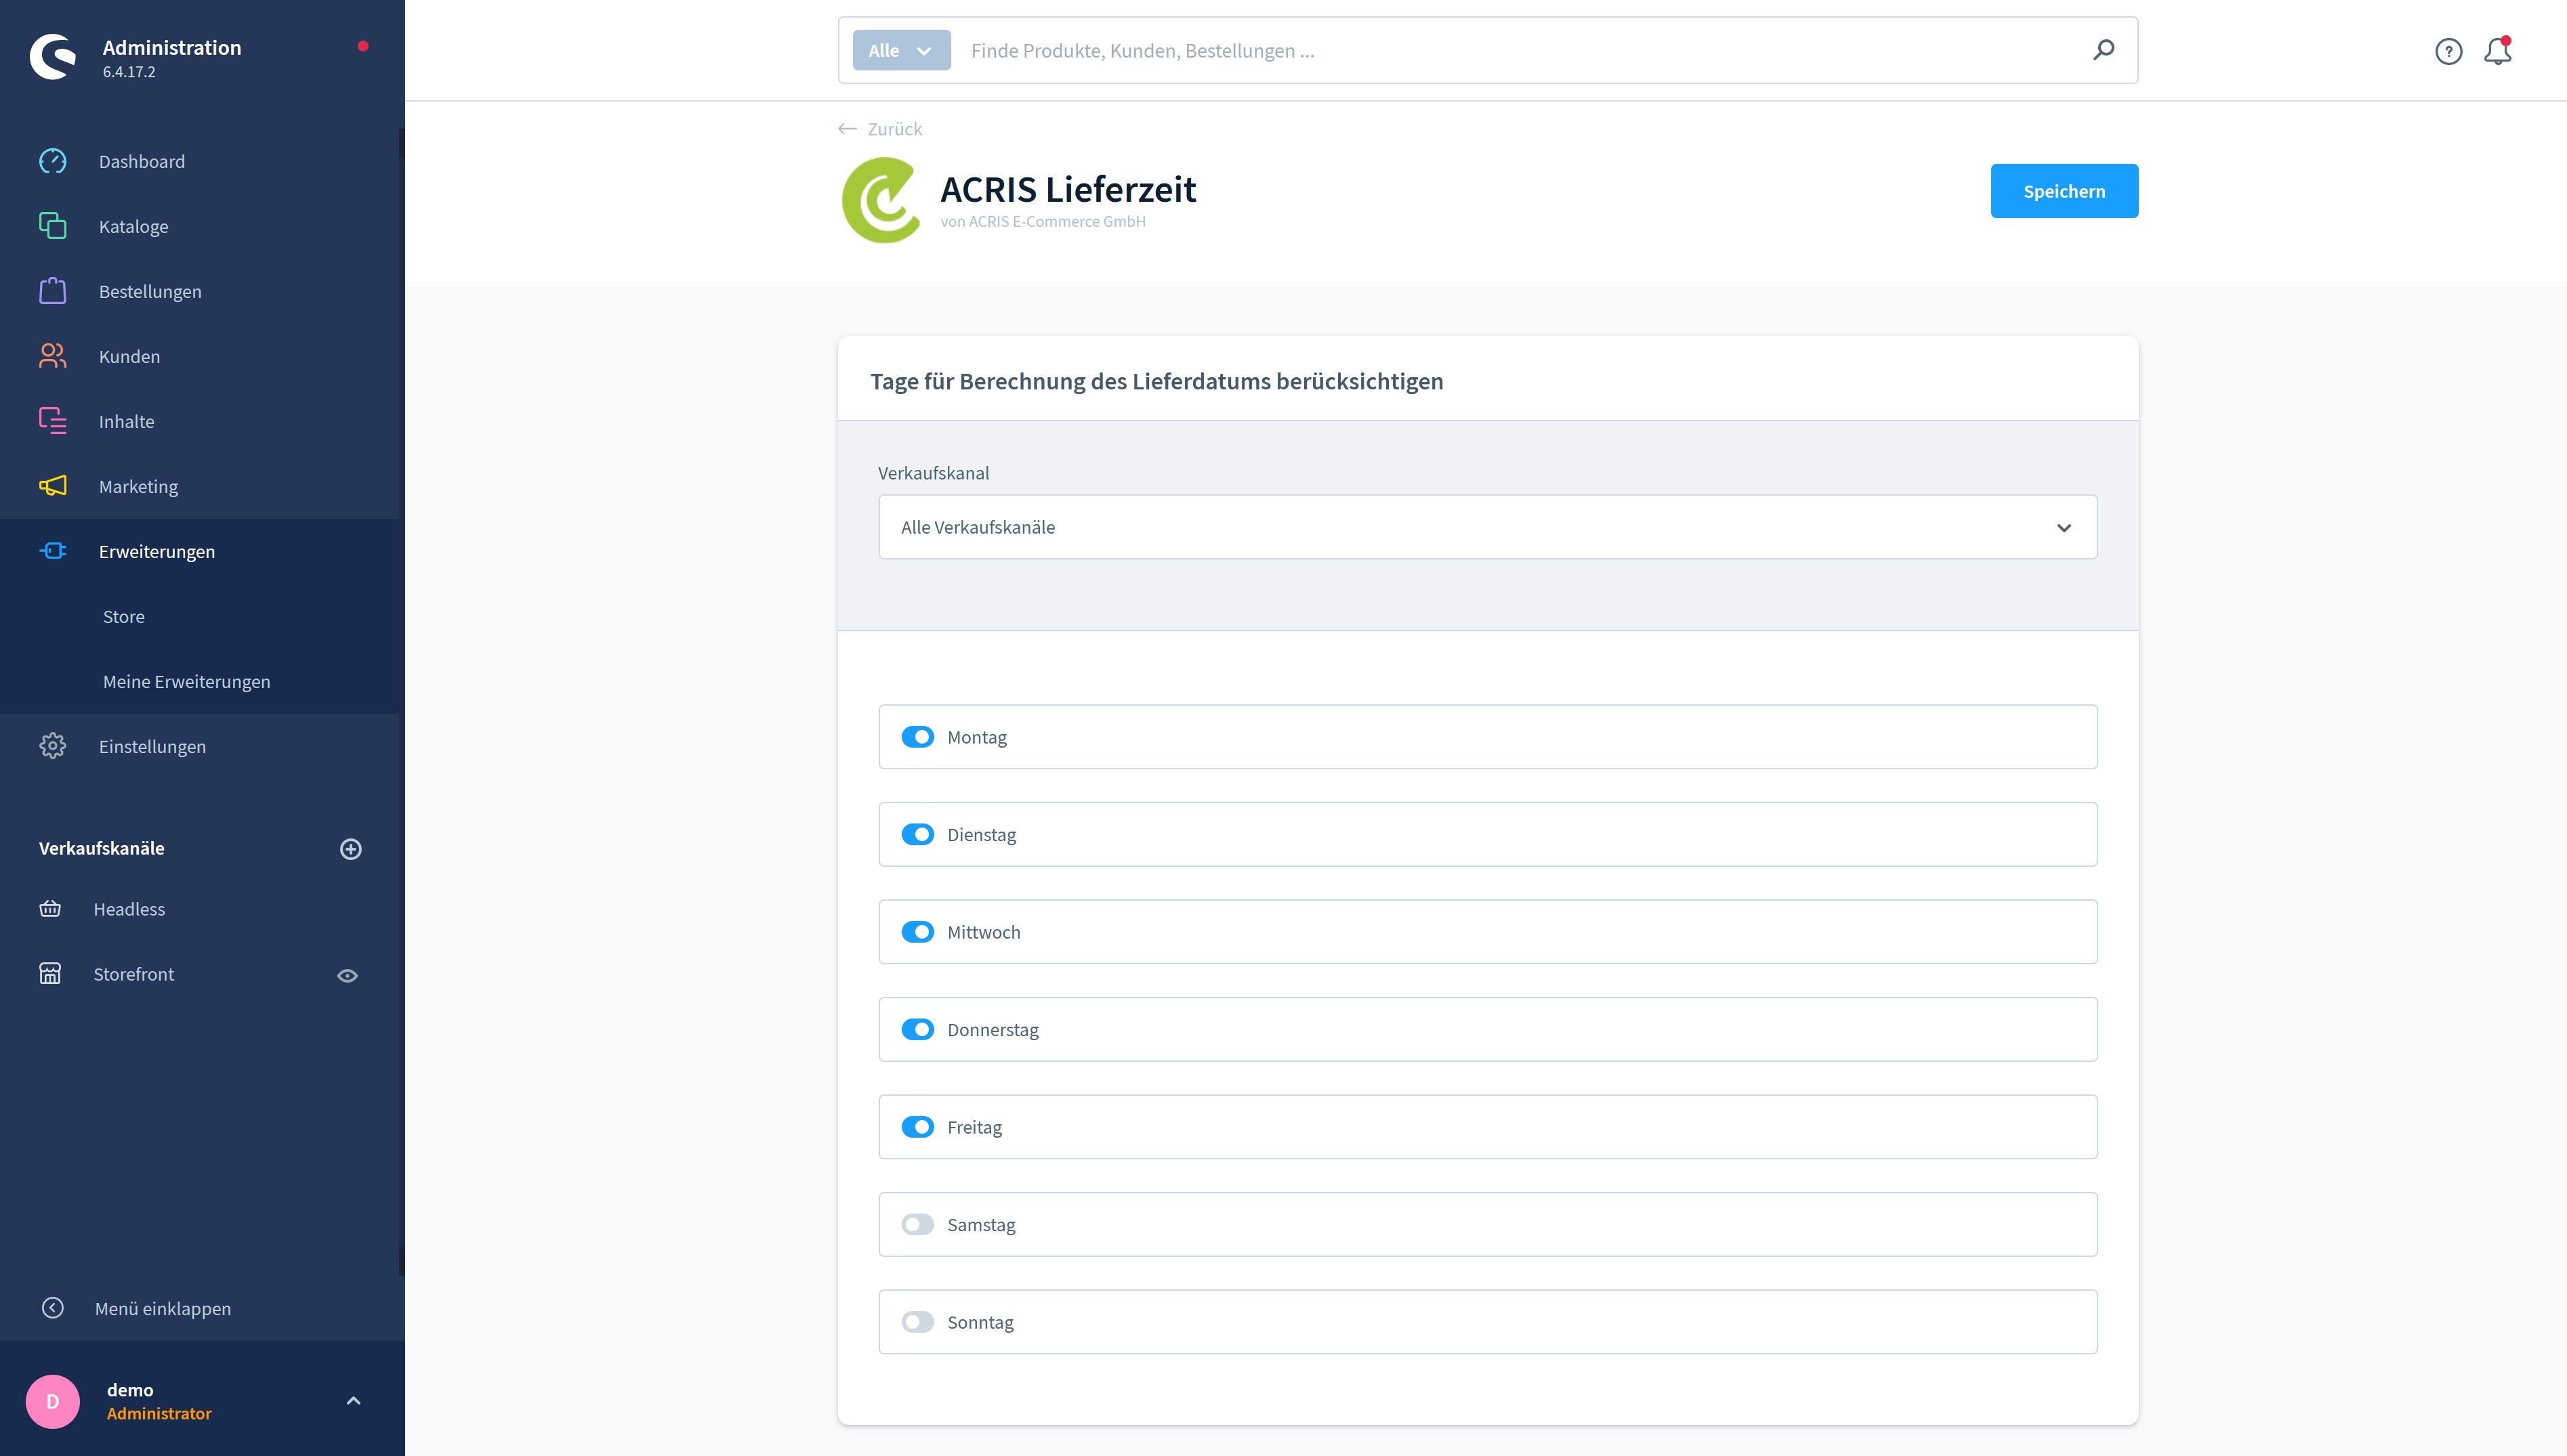The width and height of the screenshot is (2567, 1456).
Task: Click the Menü einklappen arrow icon
Action: click(x=52, y=1308)
